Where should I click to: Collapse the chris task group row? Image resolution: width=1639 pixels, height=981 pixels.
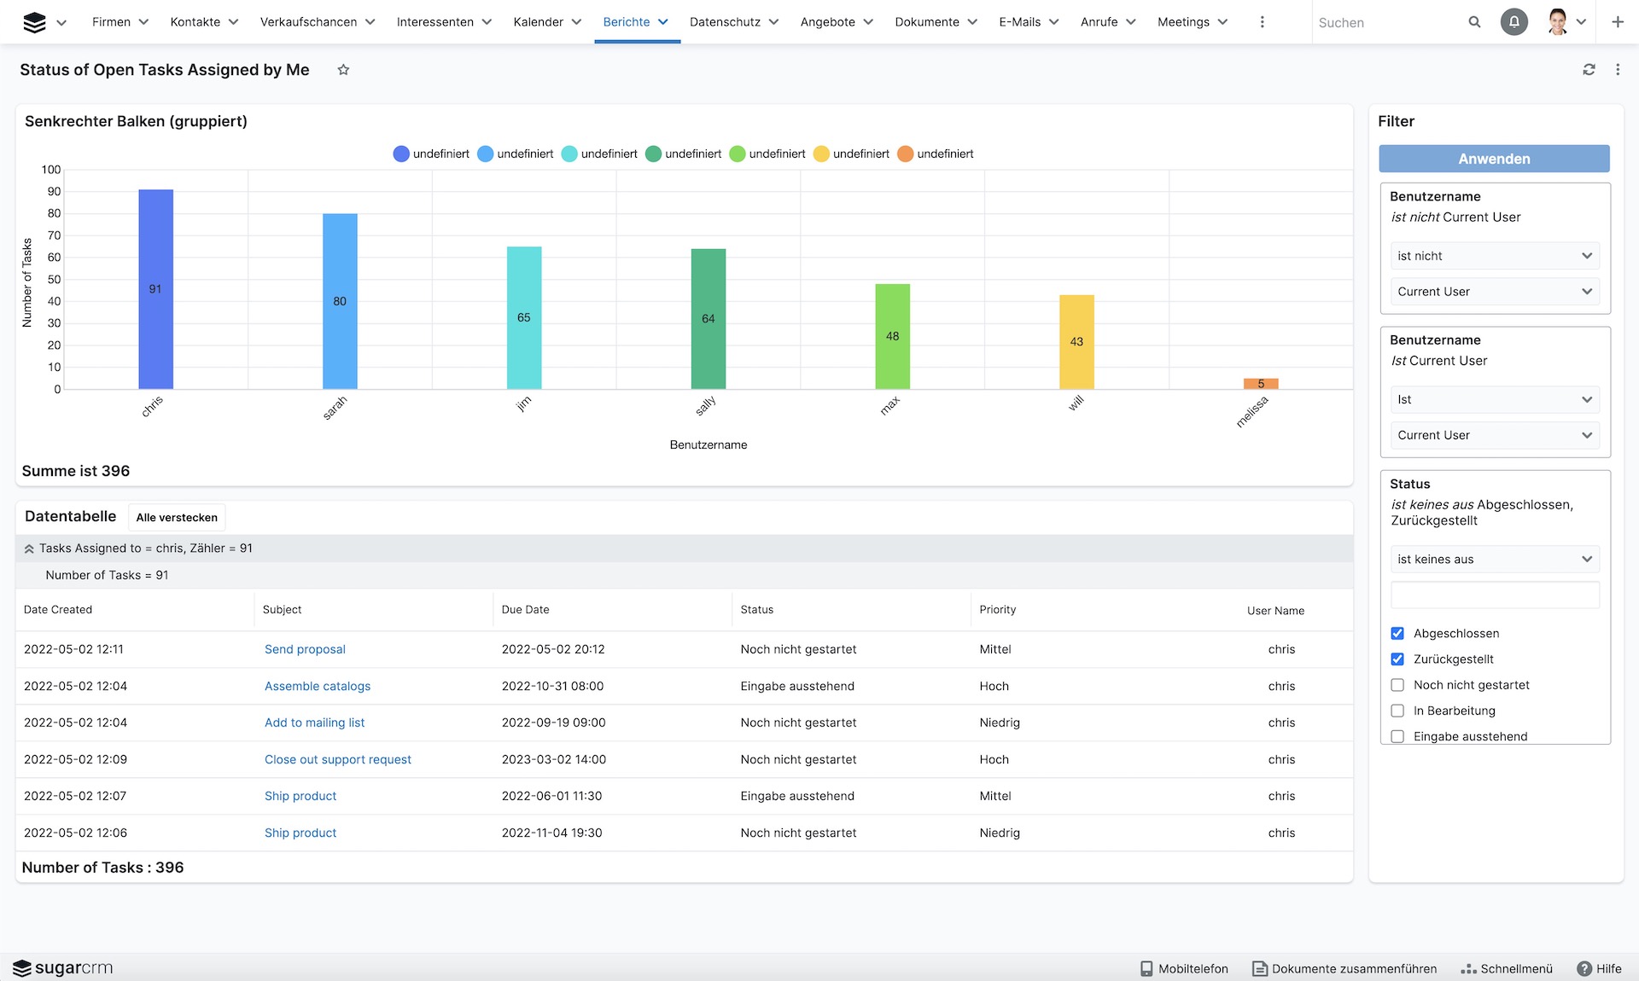[x=29, y=549]
